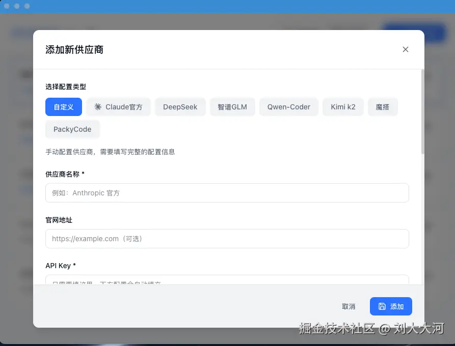This screenshot has height=346, width=455.
Task: Choose the DeepSeek configuration type
Action: (180, 107)
